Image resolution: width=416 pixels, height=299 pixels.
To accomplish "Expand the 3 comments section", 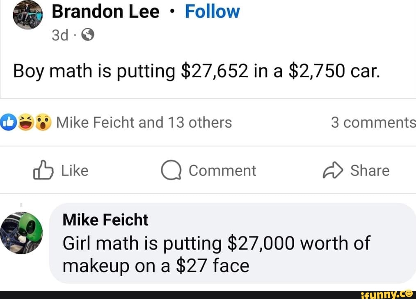I will 373,122.
